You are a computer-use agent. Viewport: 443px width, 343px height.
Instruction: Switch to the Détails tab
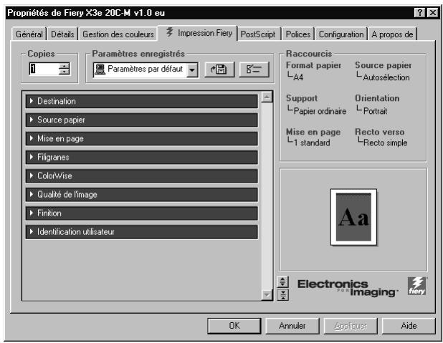[x=62, y=34]
